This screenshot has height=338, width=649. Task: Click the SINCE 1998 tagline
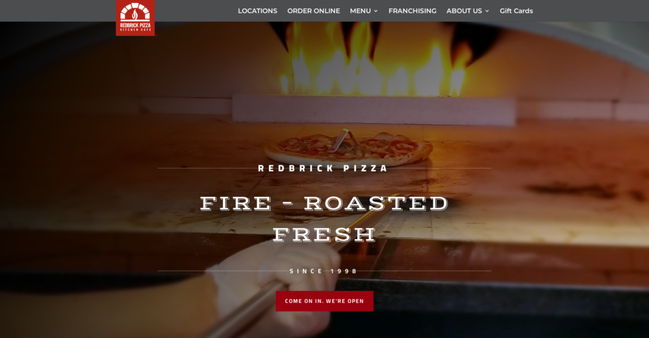click(x=323, y=271)
